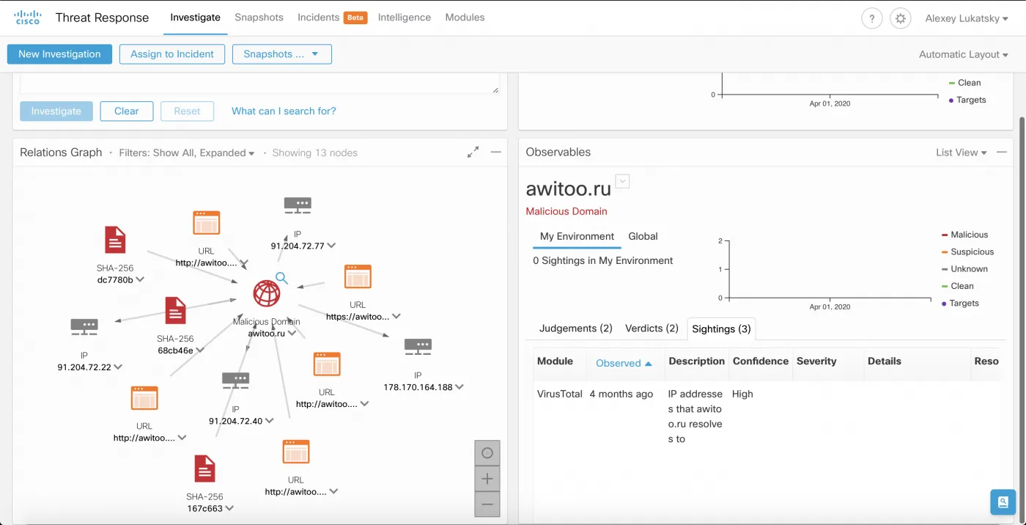Viewport: 1026px width, 525px height.
Task: Reset the graph view with the circle button
Action: pos(487,453)
